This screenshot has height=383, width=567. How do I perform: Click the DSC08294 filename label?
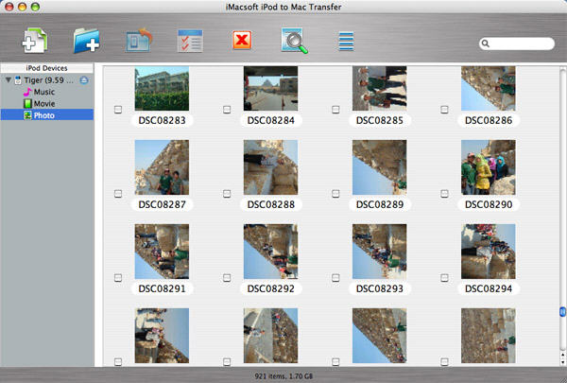(x=489, y=288)
